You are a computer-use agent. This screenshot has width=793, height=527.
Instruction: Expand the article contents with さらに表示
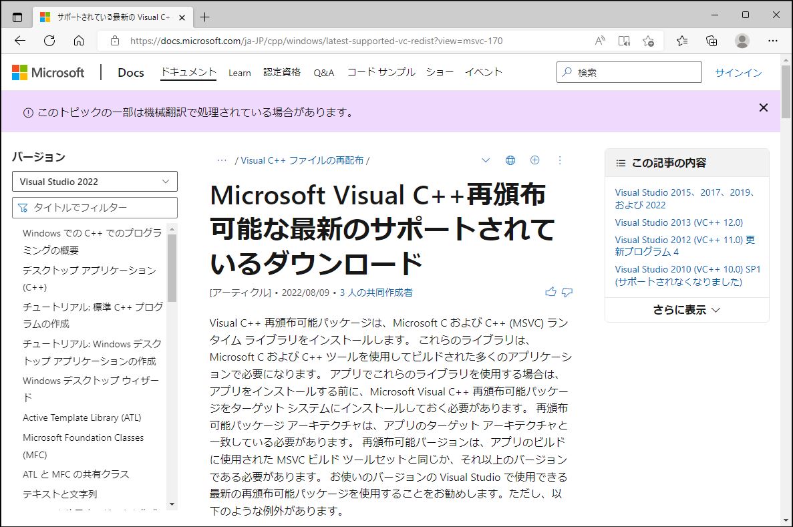[686, 309]
